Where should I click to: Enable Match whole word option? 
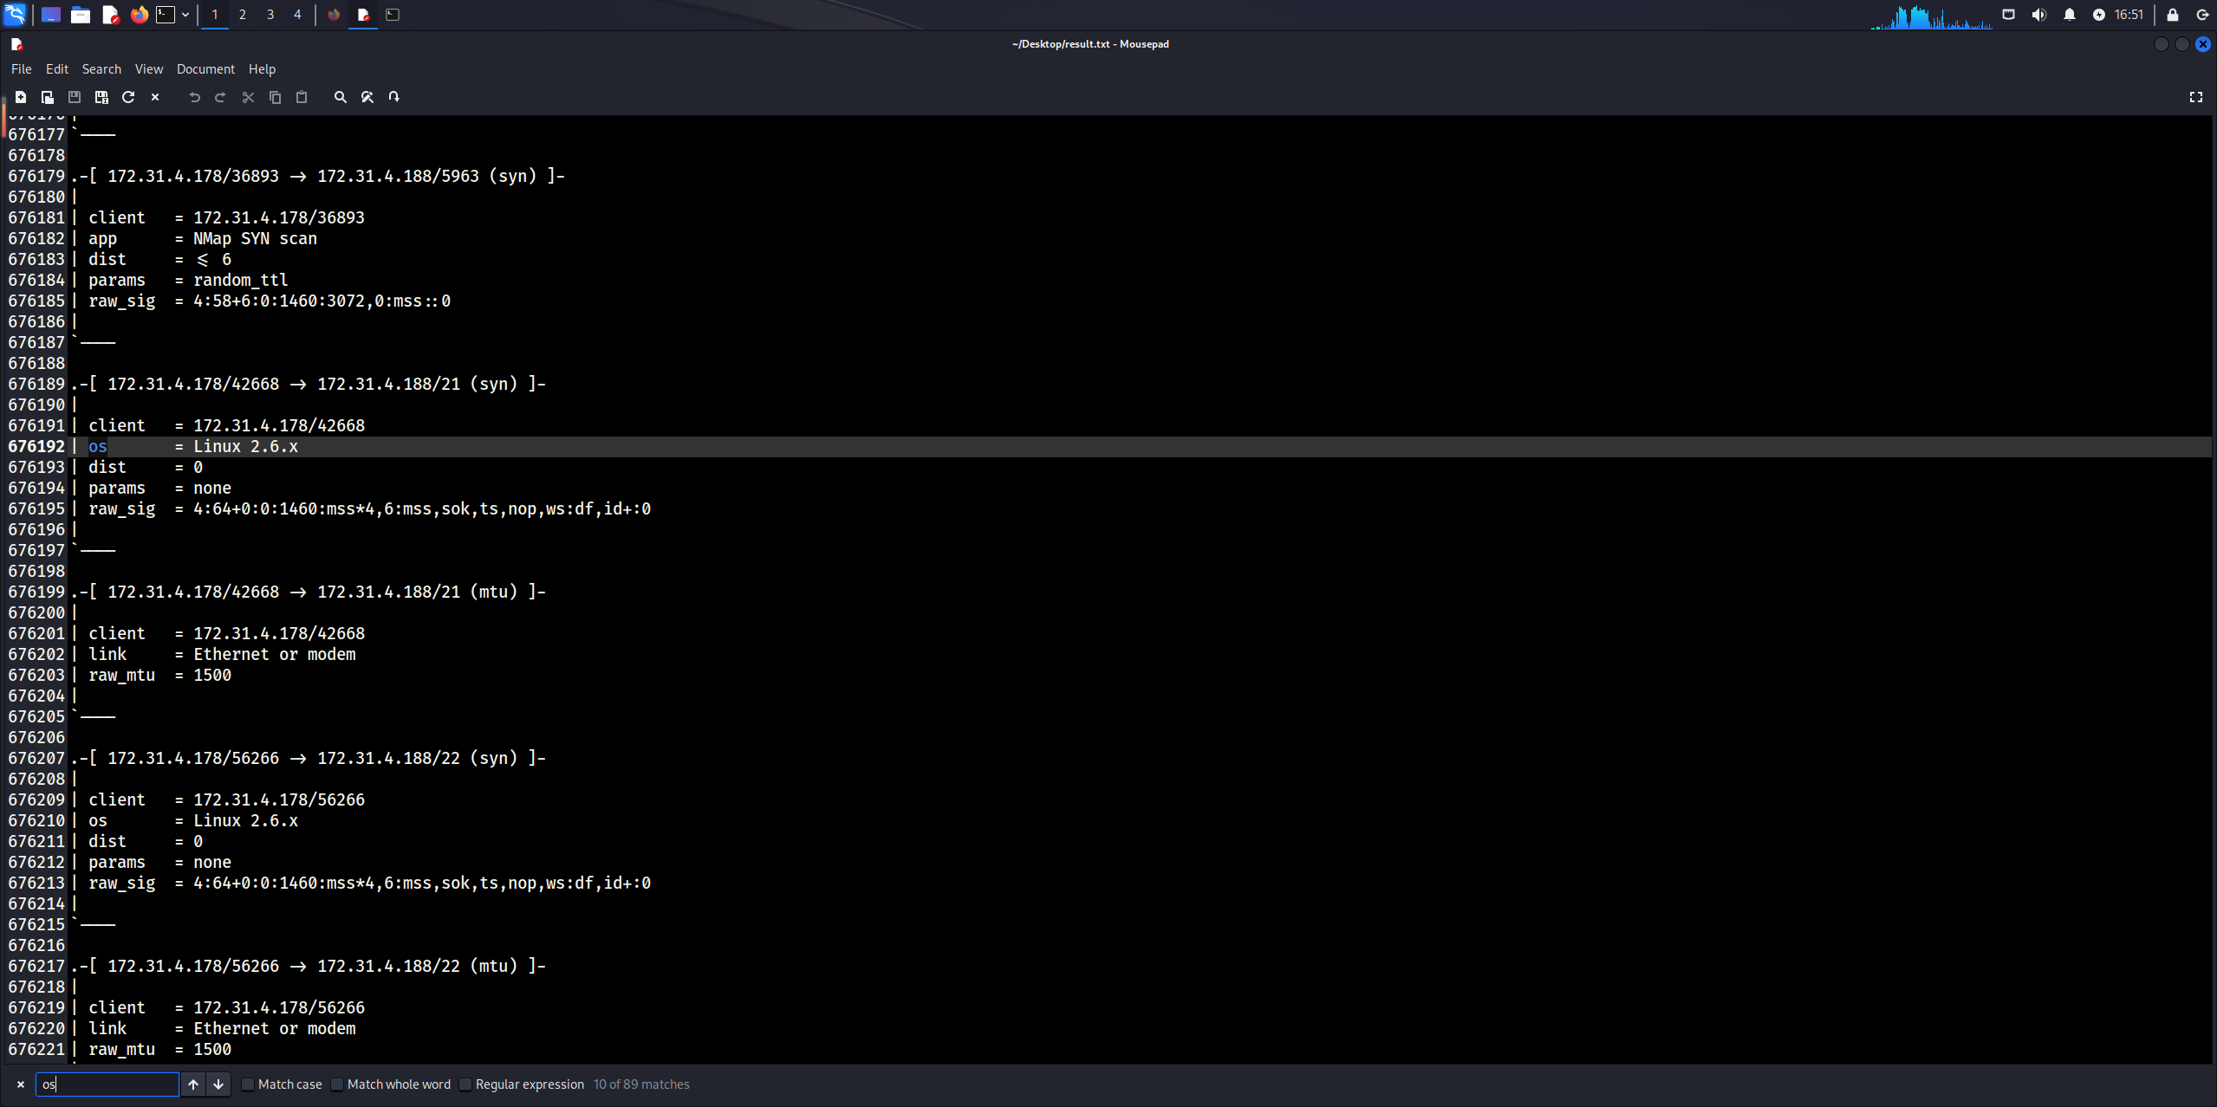tap(338, 1084)
